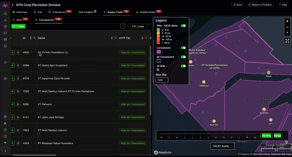Open the Grievances tab

[60, 12]
